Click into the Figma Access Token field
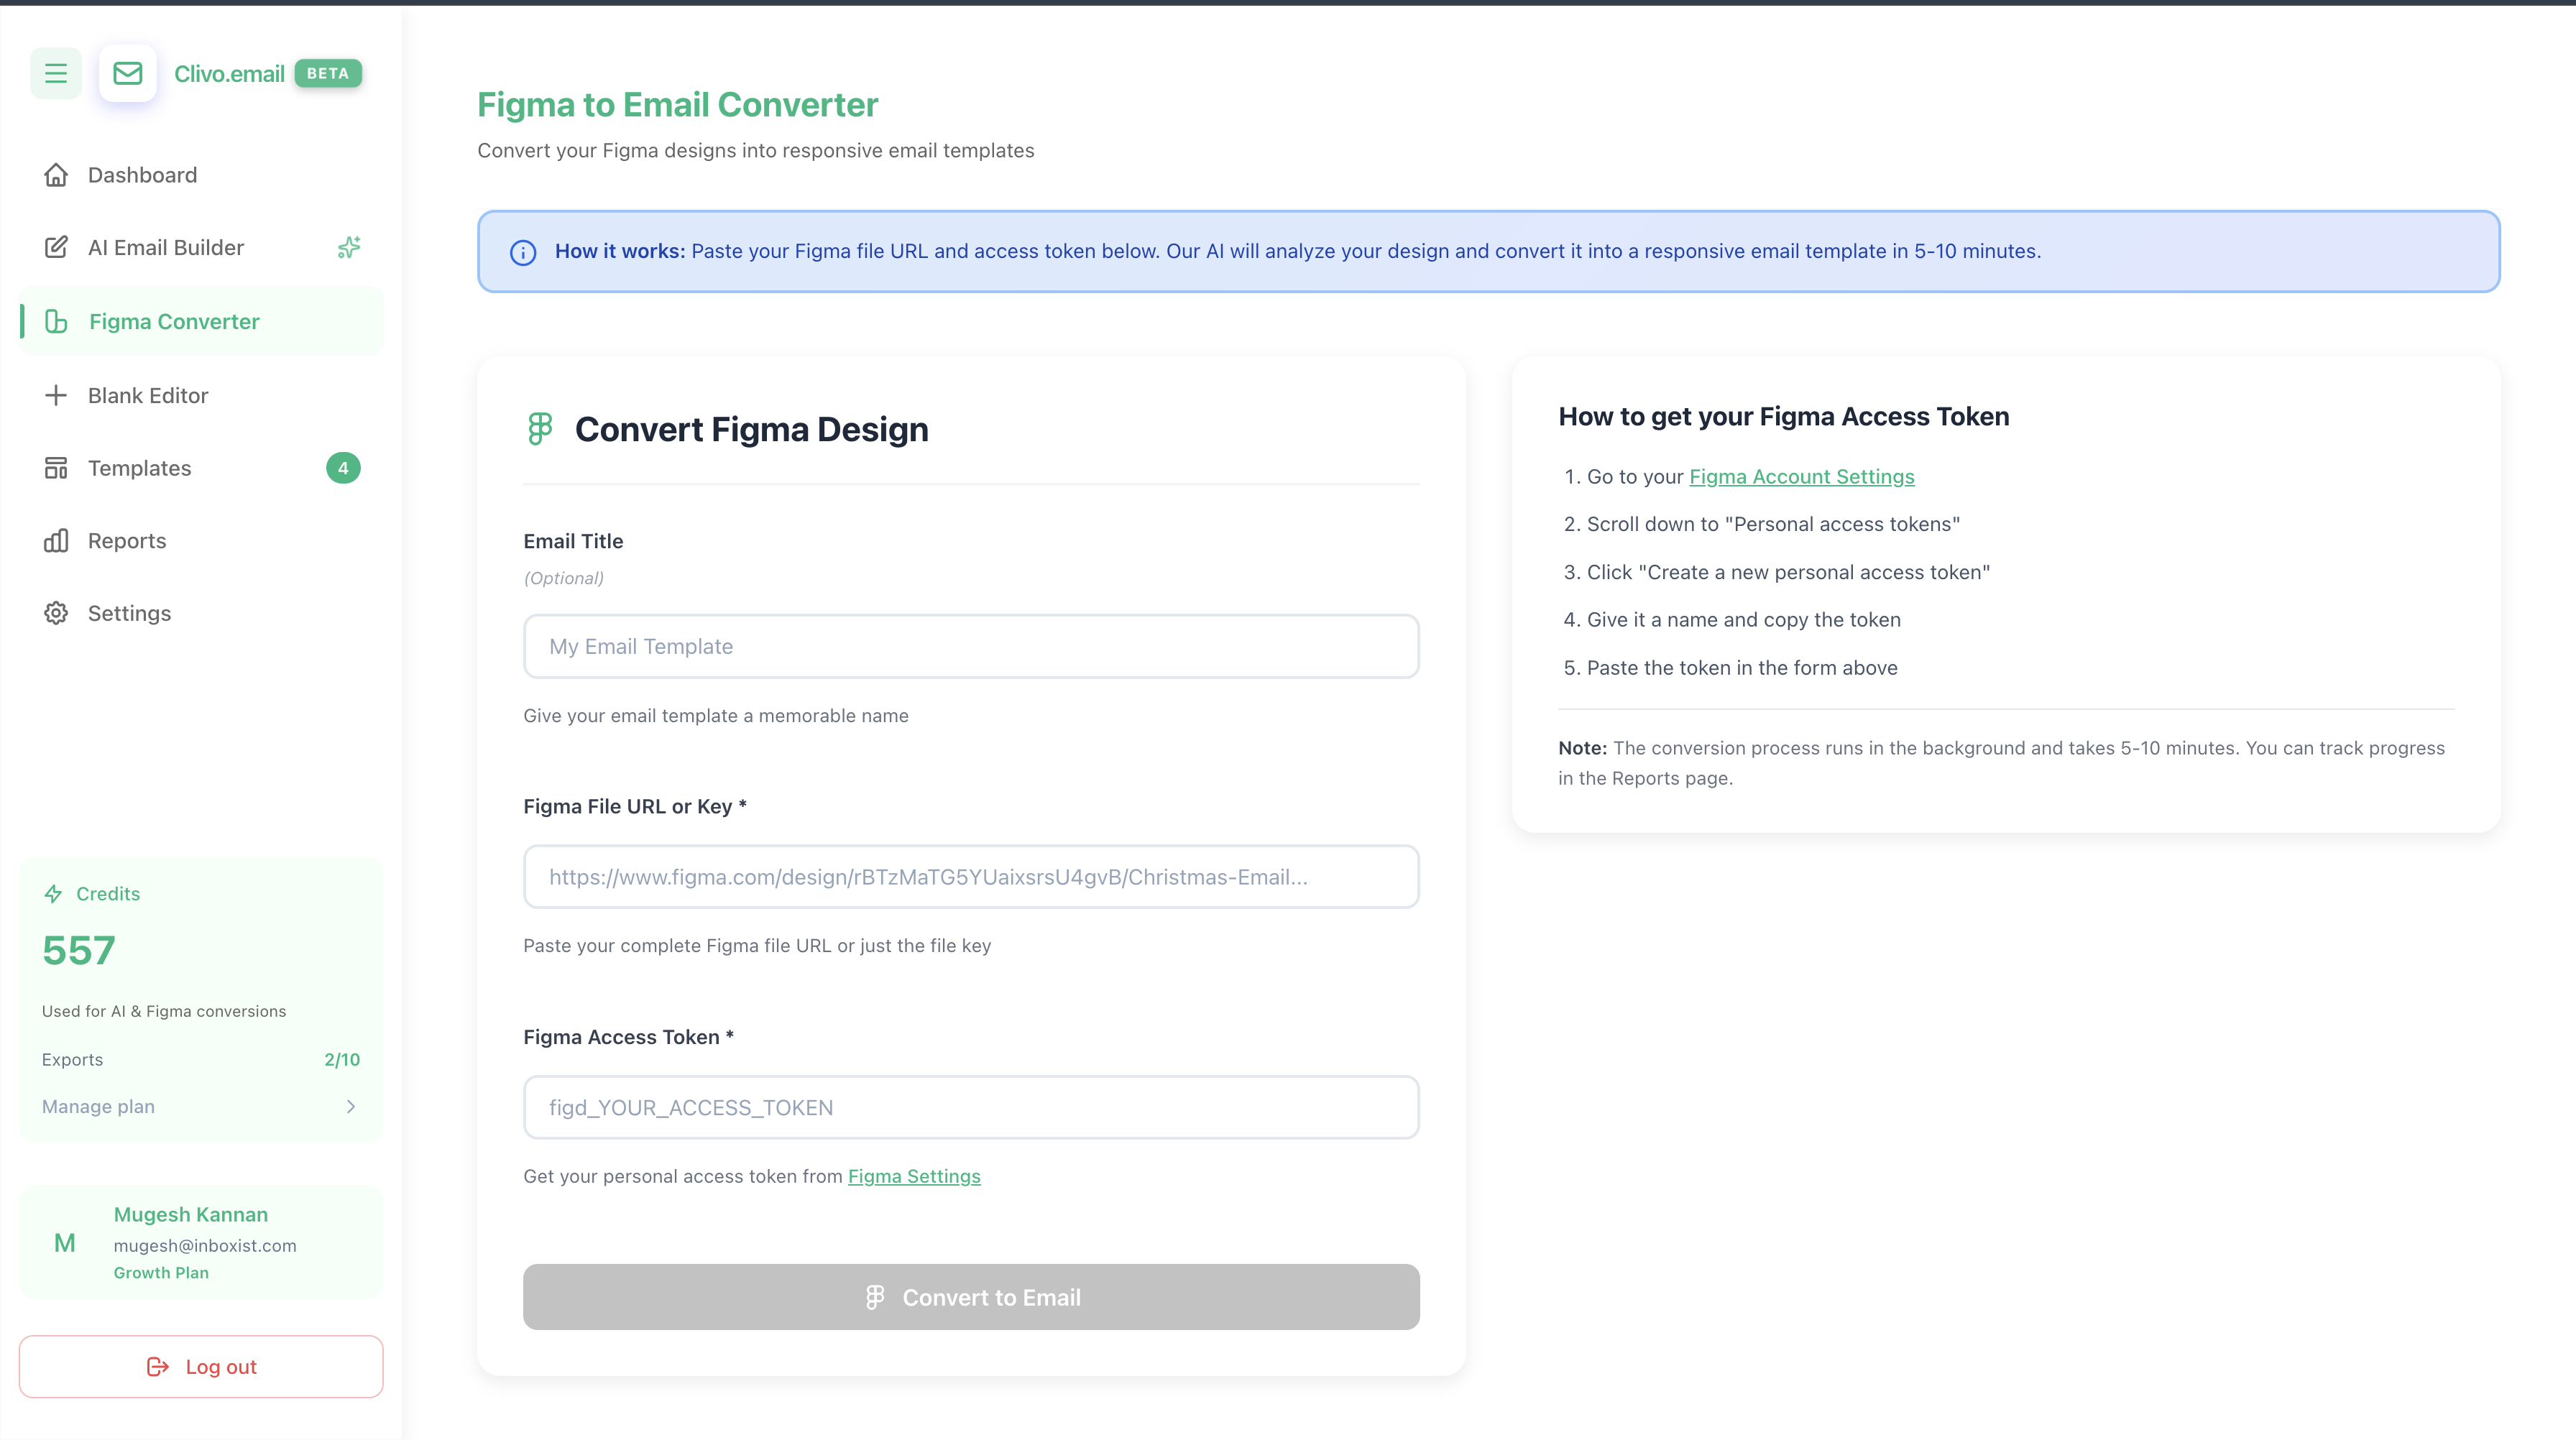The image size is (2576, 1440). pyautogui.click(x=971, y=1107)
